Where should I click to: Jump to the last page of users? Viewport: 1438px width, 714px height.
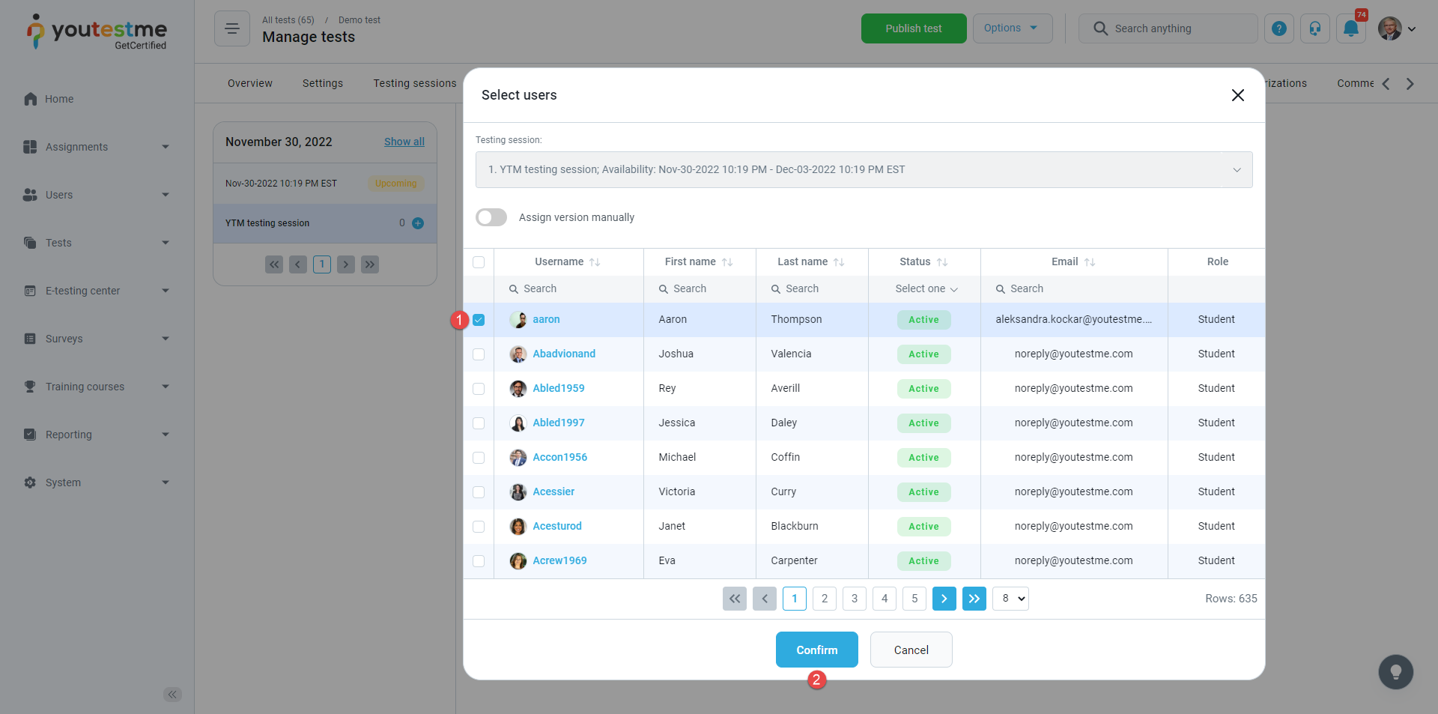974,599
